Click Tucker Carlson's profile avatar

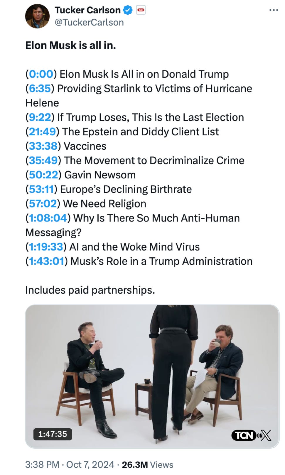[x=37, y=16]
